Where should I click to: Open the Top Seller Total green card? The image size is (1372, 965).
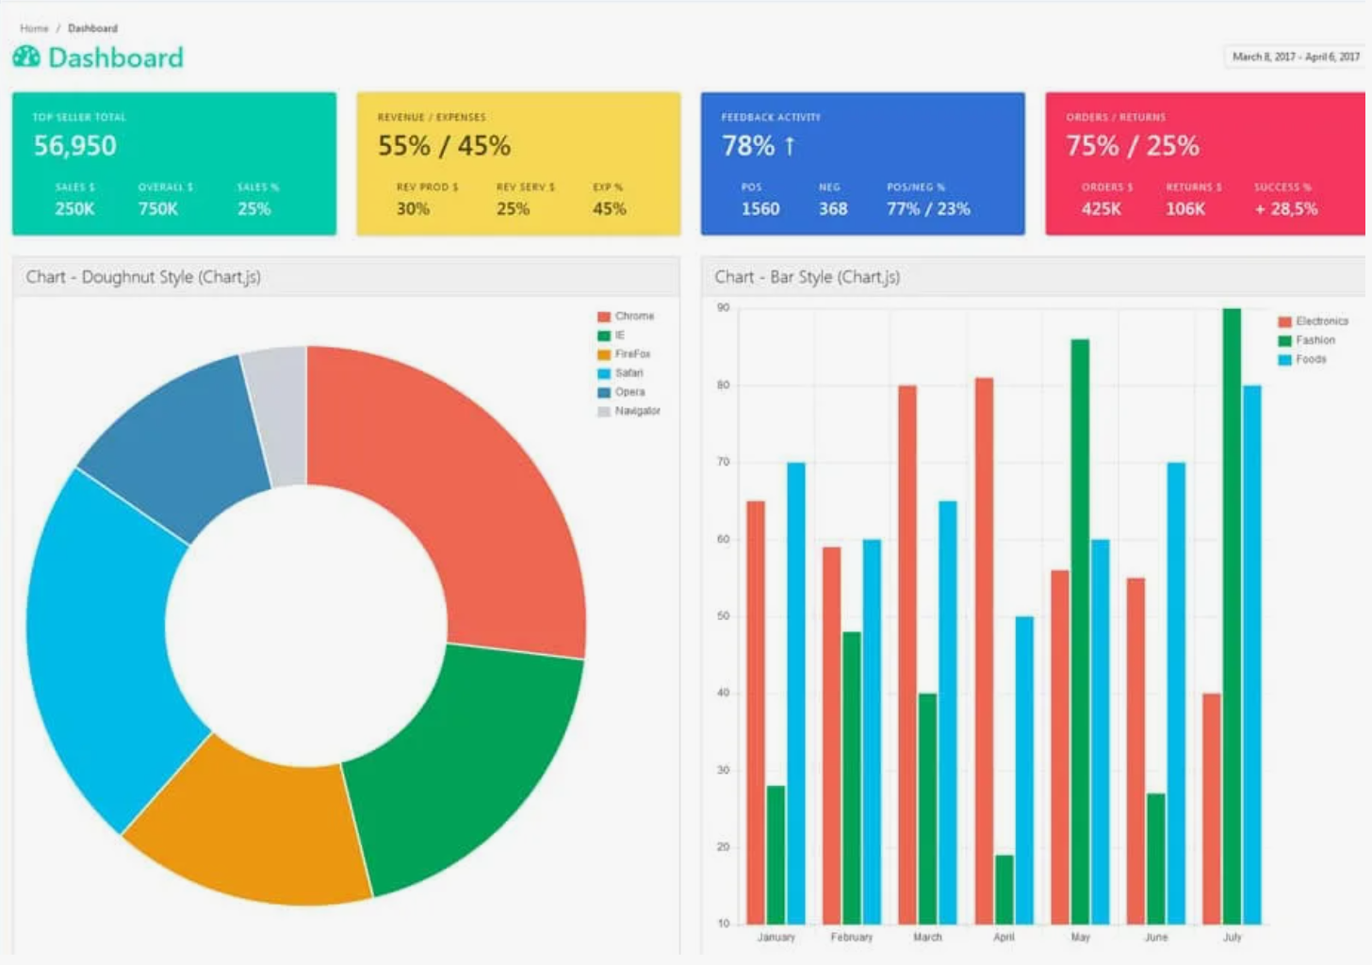[174, 163]
